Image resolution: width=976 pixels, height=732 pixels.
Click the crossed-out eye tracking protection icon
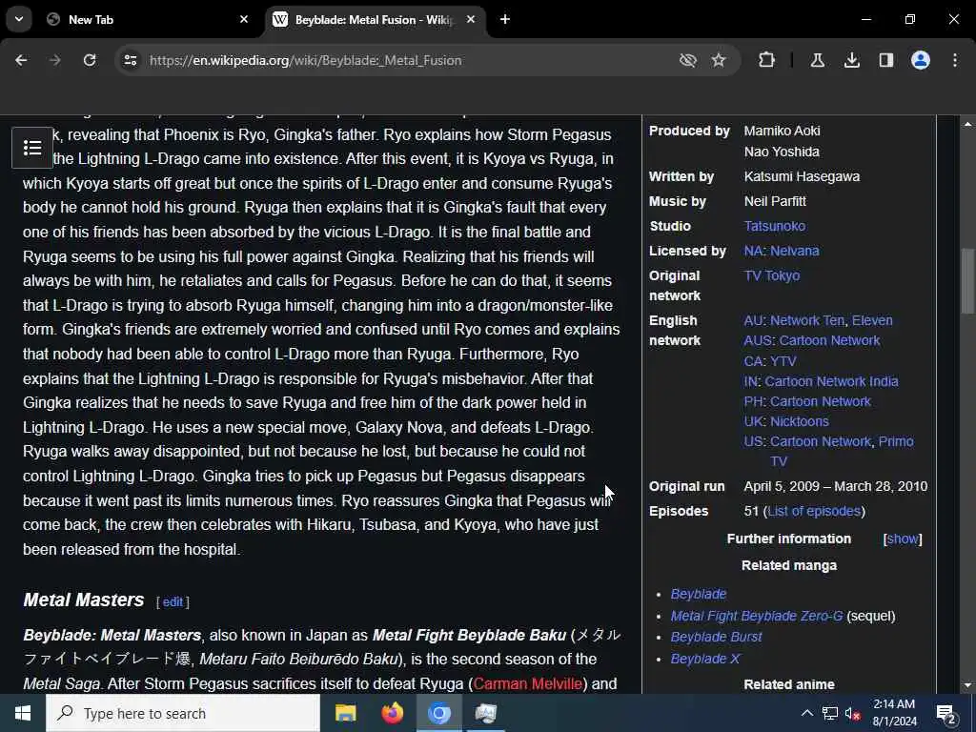pos(688,60)
